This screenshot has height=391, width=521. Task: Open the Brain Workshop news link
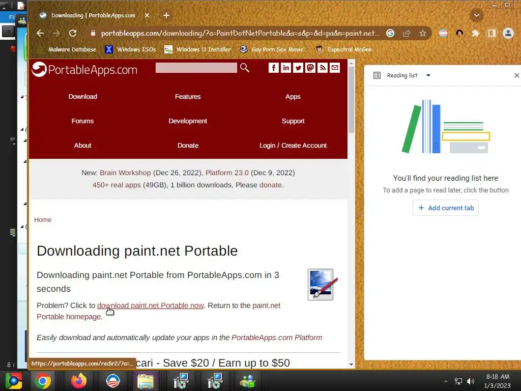click(x=125, y=173)
